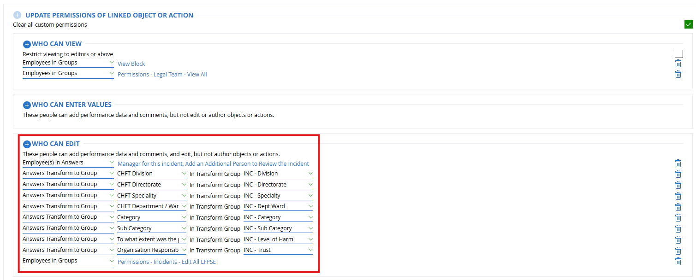Delete the Employee(s) in Answers row
Screen dimensions: 696x280
[678, 163]
